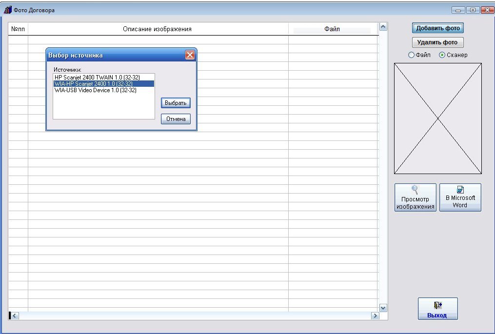Maximize the Фото Договора window
Screen dimensions: 495x334
click(x=473, y=10)
